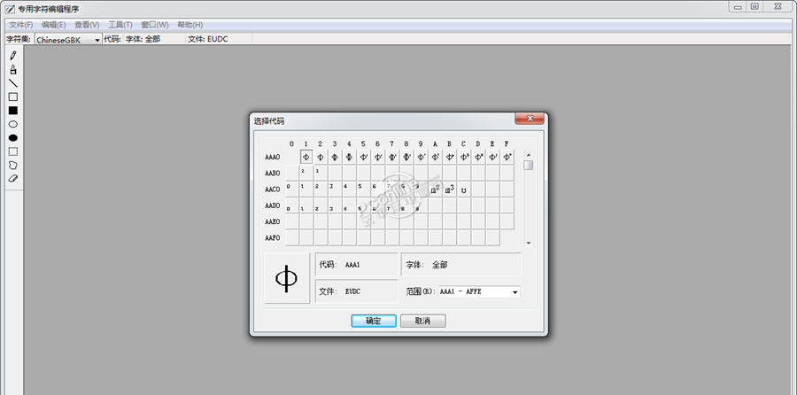Select code cell AAA9 in row AAA0

[x=421, y=158]
